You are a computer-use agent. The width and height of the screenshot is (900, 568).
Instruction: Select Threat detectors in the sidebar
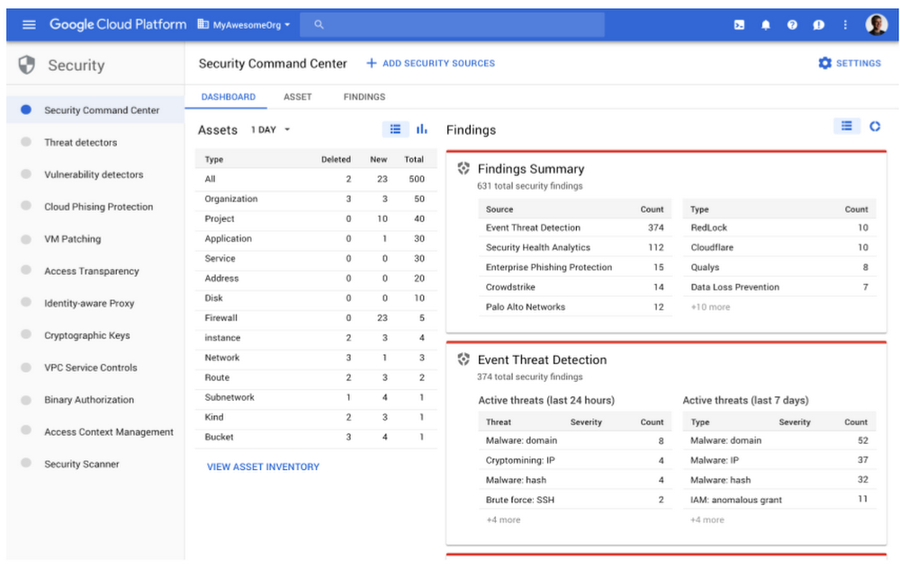point(81,142)
